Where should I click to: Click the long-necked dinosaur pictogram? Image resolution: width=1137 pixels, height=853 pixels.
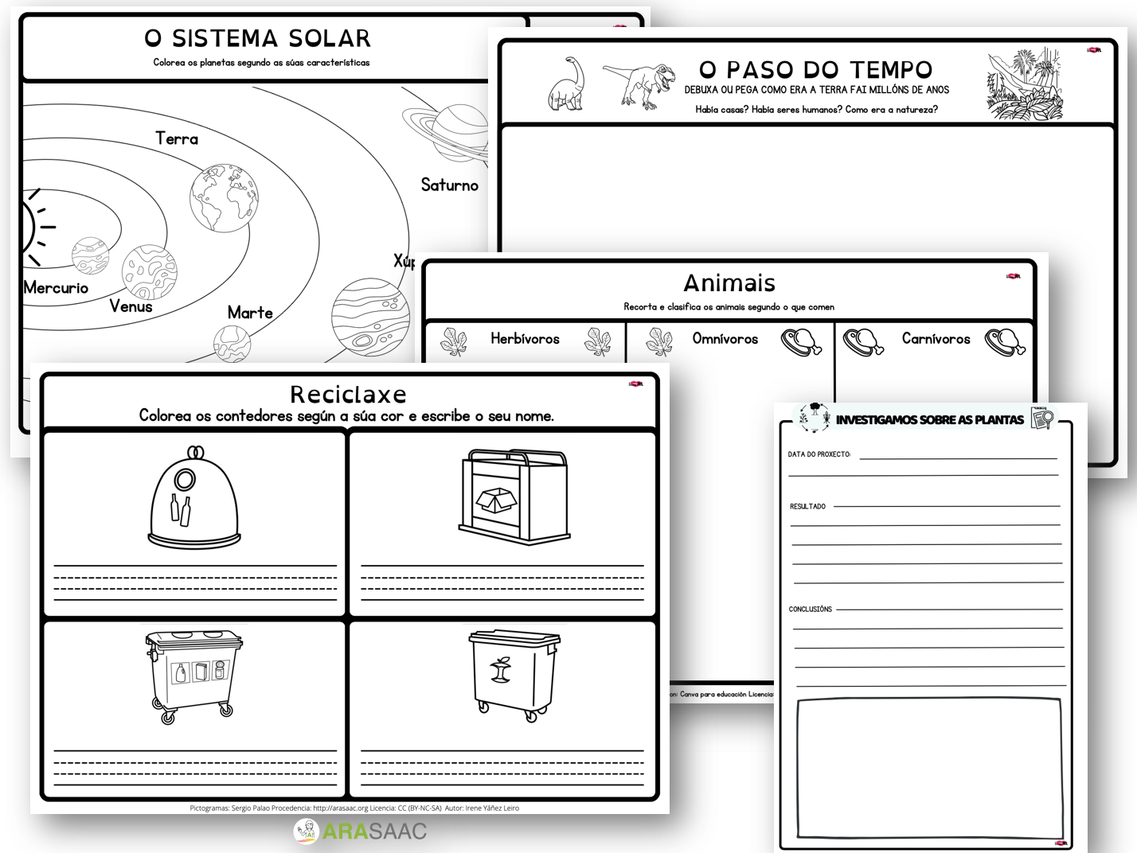pyautogui.click(x=567, y=84)
